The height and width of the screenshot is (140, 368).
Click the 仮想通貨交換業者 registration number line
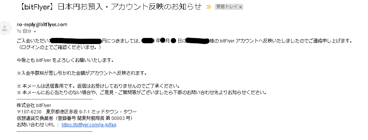75,118
